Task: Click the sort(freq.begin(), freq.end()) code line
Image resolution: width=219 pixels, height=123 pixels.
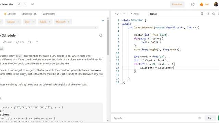Action: [157, 49]
